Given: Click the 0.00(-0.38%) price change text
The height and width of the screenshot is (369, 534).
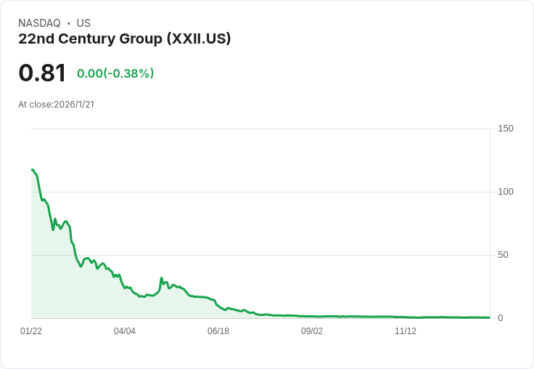Looking at the screenshot, I should point(115,73).
